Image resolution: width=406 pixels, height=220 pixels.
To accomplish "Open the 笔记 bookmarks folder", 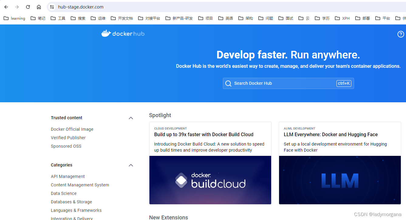I will pos(38,18).
